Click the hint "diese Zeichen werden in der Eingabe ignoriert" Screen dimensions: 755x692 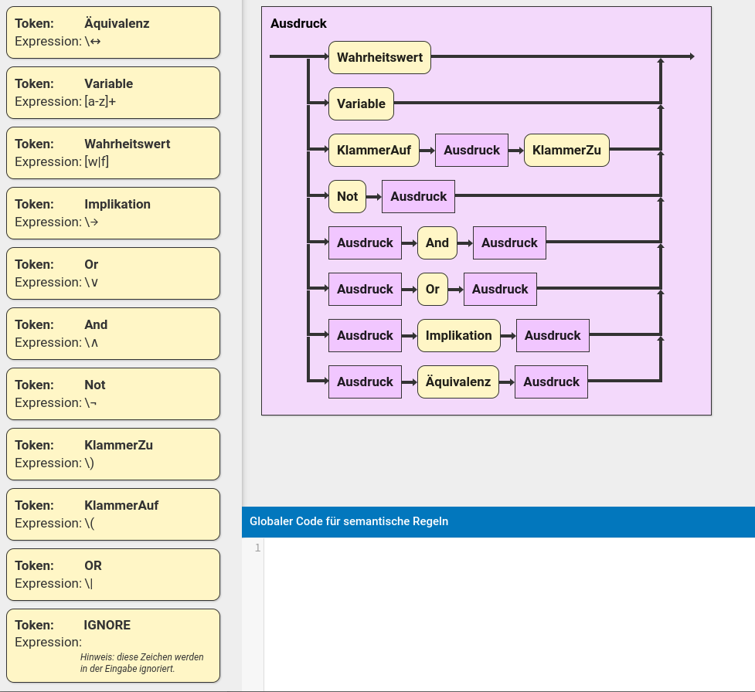tap(141, 663)
